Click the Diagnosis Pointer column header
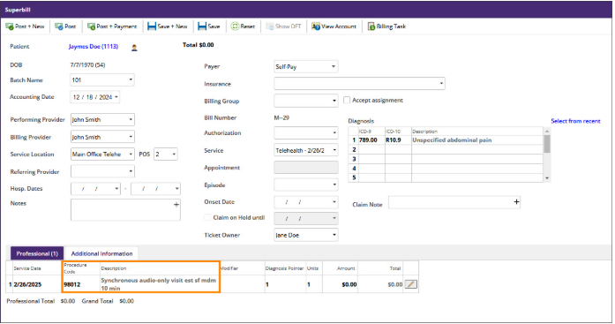615x324 pixels. pyautogui.click(x=284, y=268)
